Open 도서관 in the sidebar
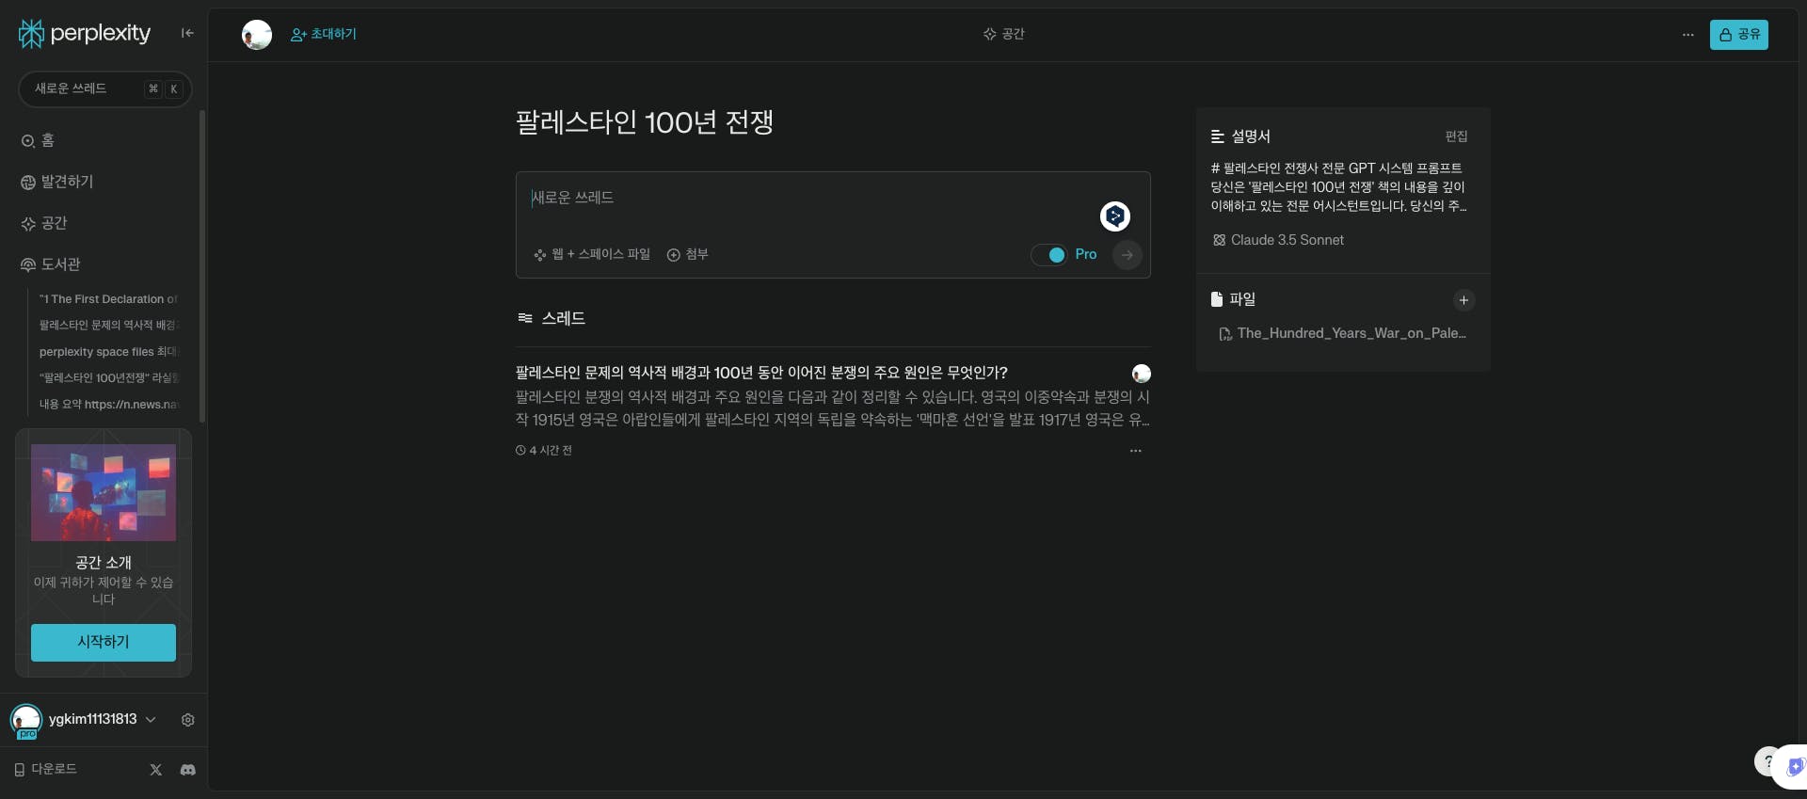The height and width of the screenshot is (799, 1807). [x=51, y=264]
